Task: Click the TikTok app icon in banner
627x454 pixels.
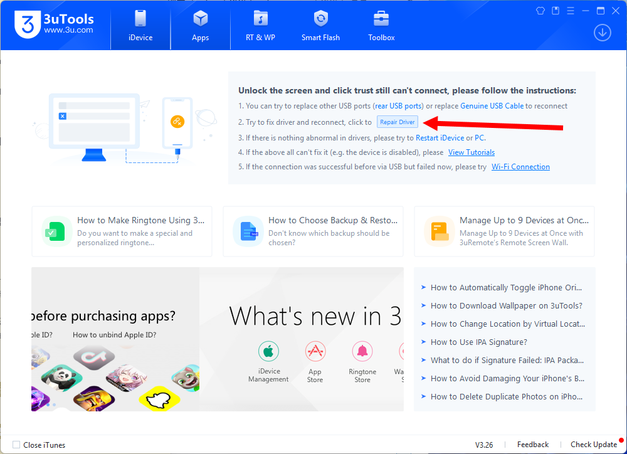Action: [x=94, y=357]
